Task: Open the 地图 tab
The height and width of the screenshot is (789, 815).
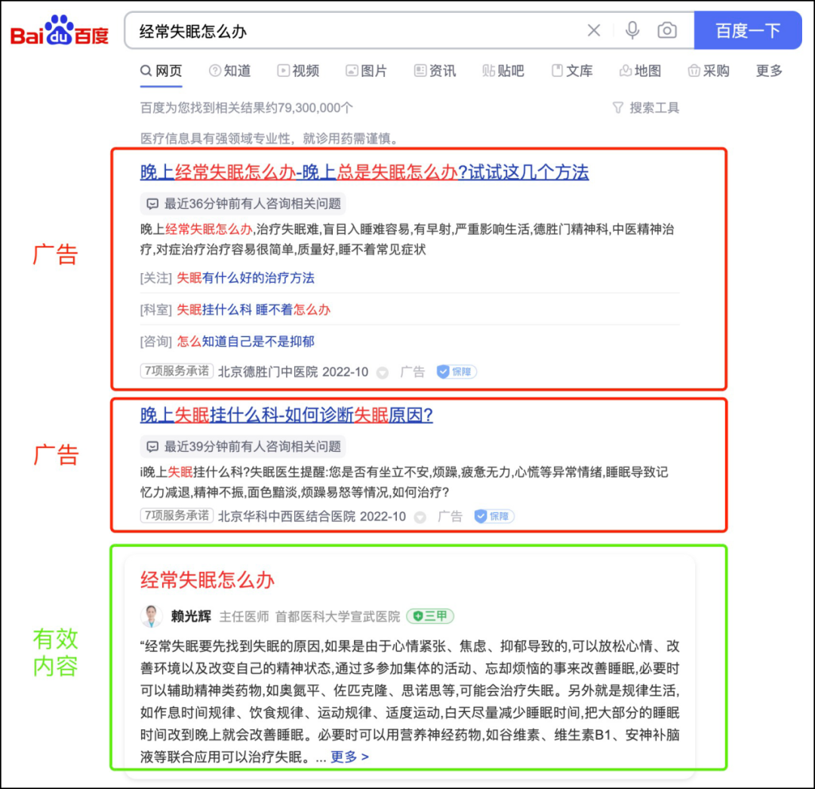Action: (641, 71)
